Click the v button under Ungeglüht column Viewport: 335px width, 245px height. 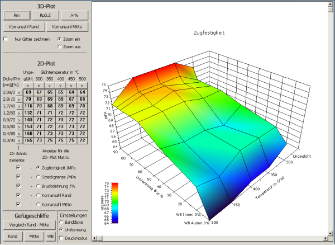27,85
